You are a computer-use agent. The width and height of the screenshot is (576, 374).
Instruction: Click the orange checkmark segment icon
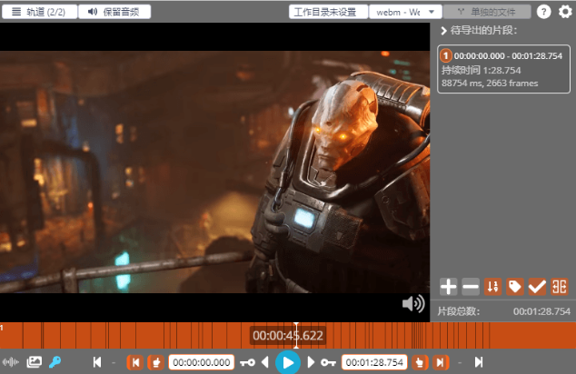[x=537, y=287]
